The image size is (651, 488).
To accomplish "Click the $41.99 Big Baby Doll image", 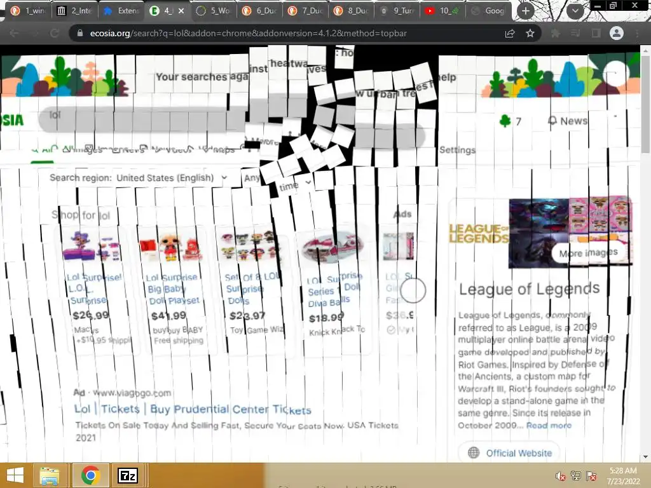I will point(170,247).
